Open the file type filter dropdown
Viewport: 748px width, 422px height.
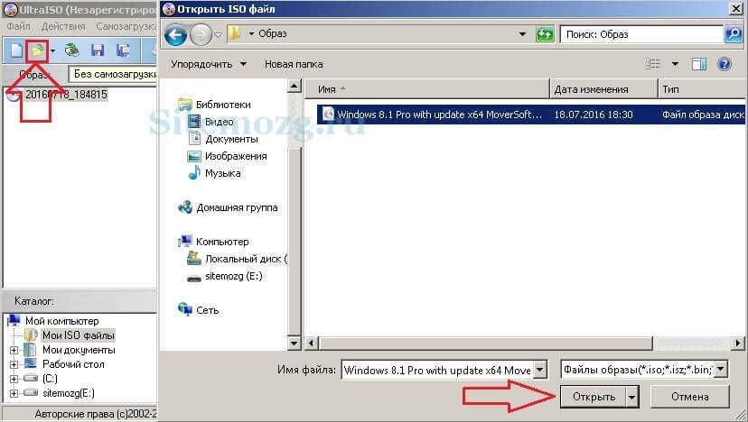(x=720, y=369)
